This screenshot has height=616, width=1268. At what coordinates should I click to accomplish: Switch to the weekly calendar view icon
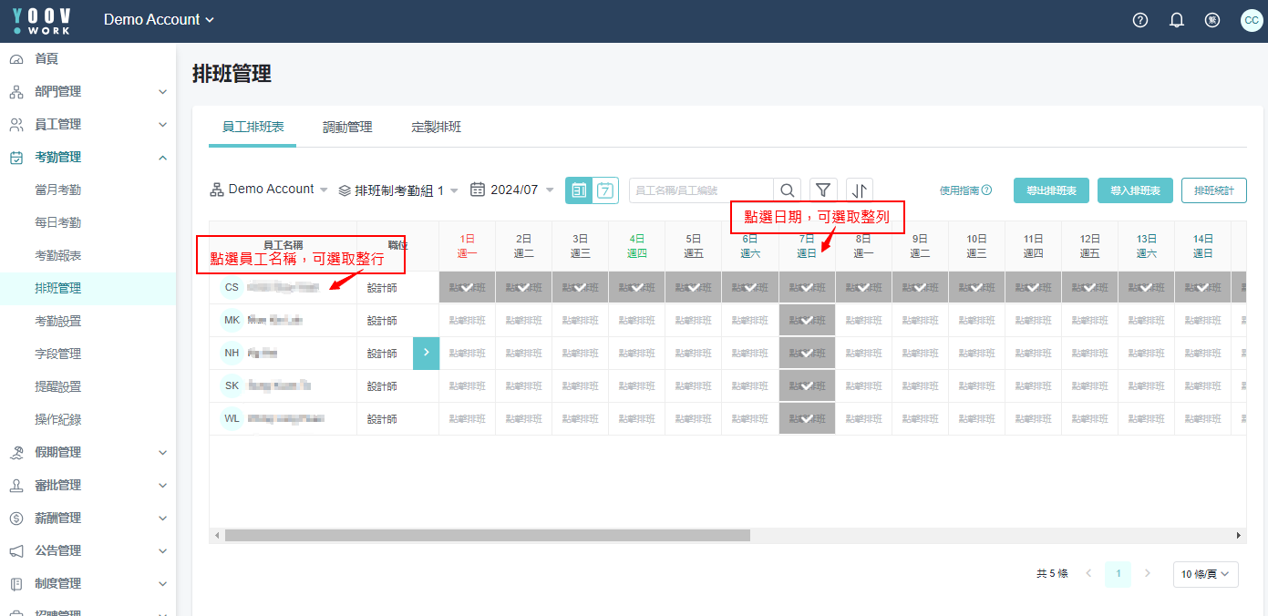click(606, 190)
